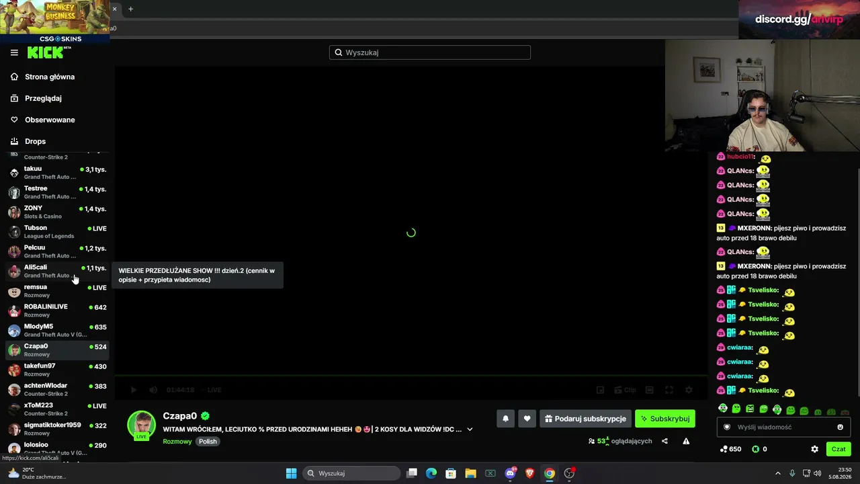Open chat identity badge icon

click(726, 427)
